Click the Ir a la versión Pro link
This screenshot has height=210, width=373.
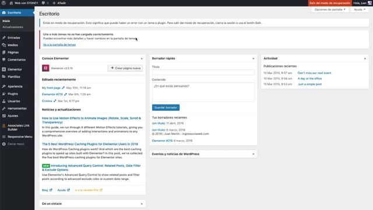(x=89, y=190)
